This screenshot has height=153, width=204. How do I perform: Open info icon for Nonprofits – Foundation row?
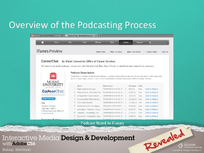click(x=126, y=116)
